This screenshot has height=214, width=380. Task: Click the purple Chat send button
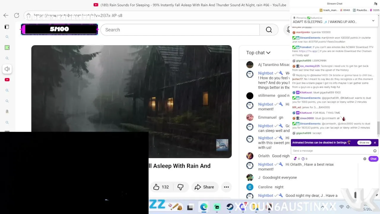pos(373,159)
